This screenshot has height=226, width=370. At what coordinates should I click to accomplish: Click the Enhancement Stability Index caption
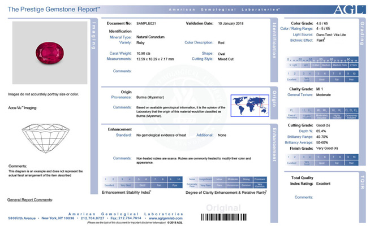(127, 193)
